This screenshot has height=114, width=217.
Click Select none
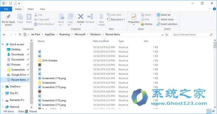point(165,19)
